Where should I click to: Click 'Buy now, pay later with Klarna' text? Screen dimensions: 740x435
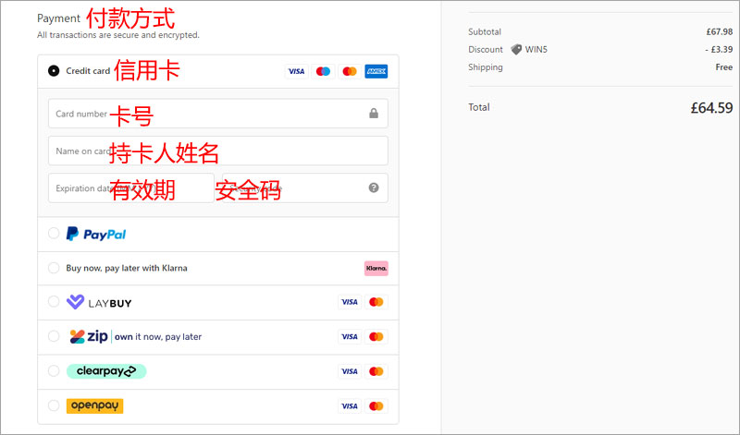coord(127,268)
